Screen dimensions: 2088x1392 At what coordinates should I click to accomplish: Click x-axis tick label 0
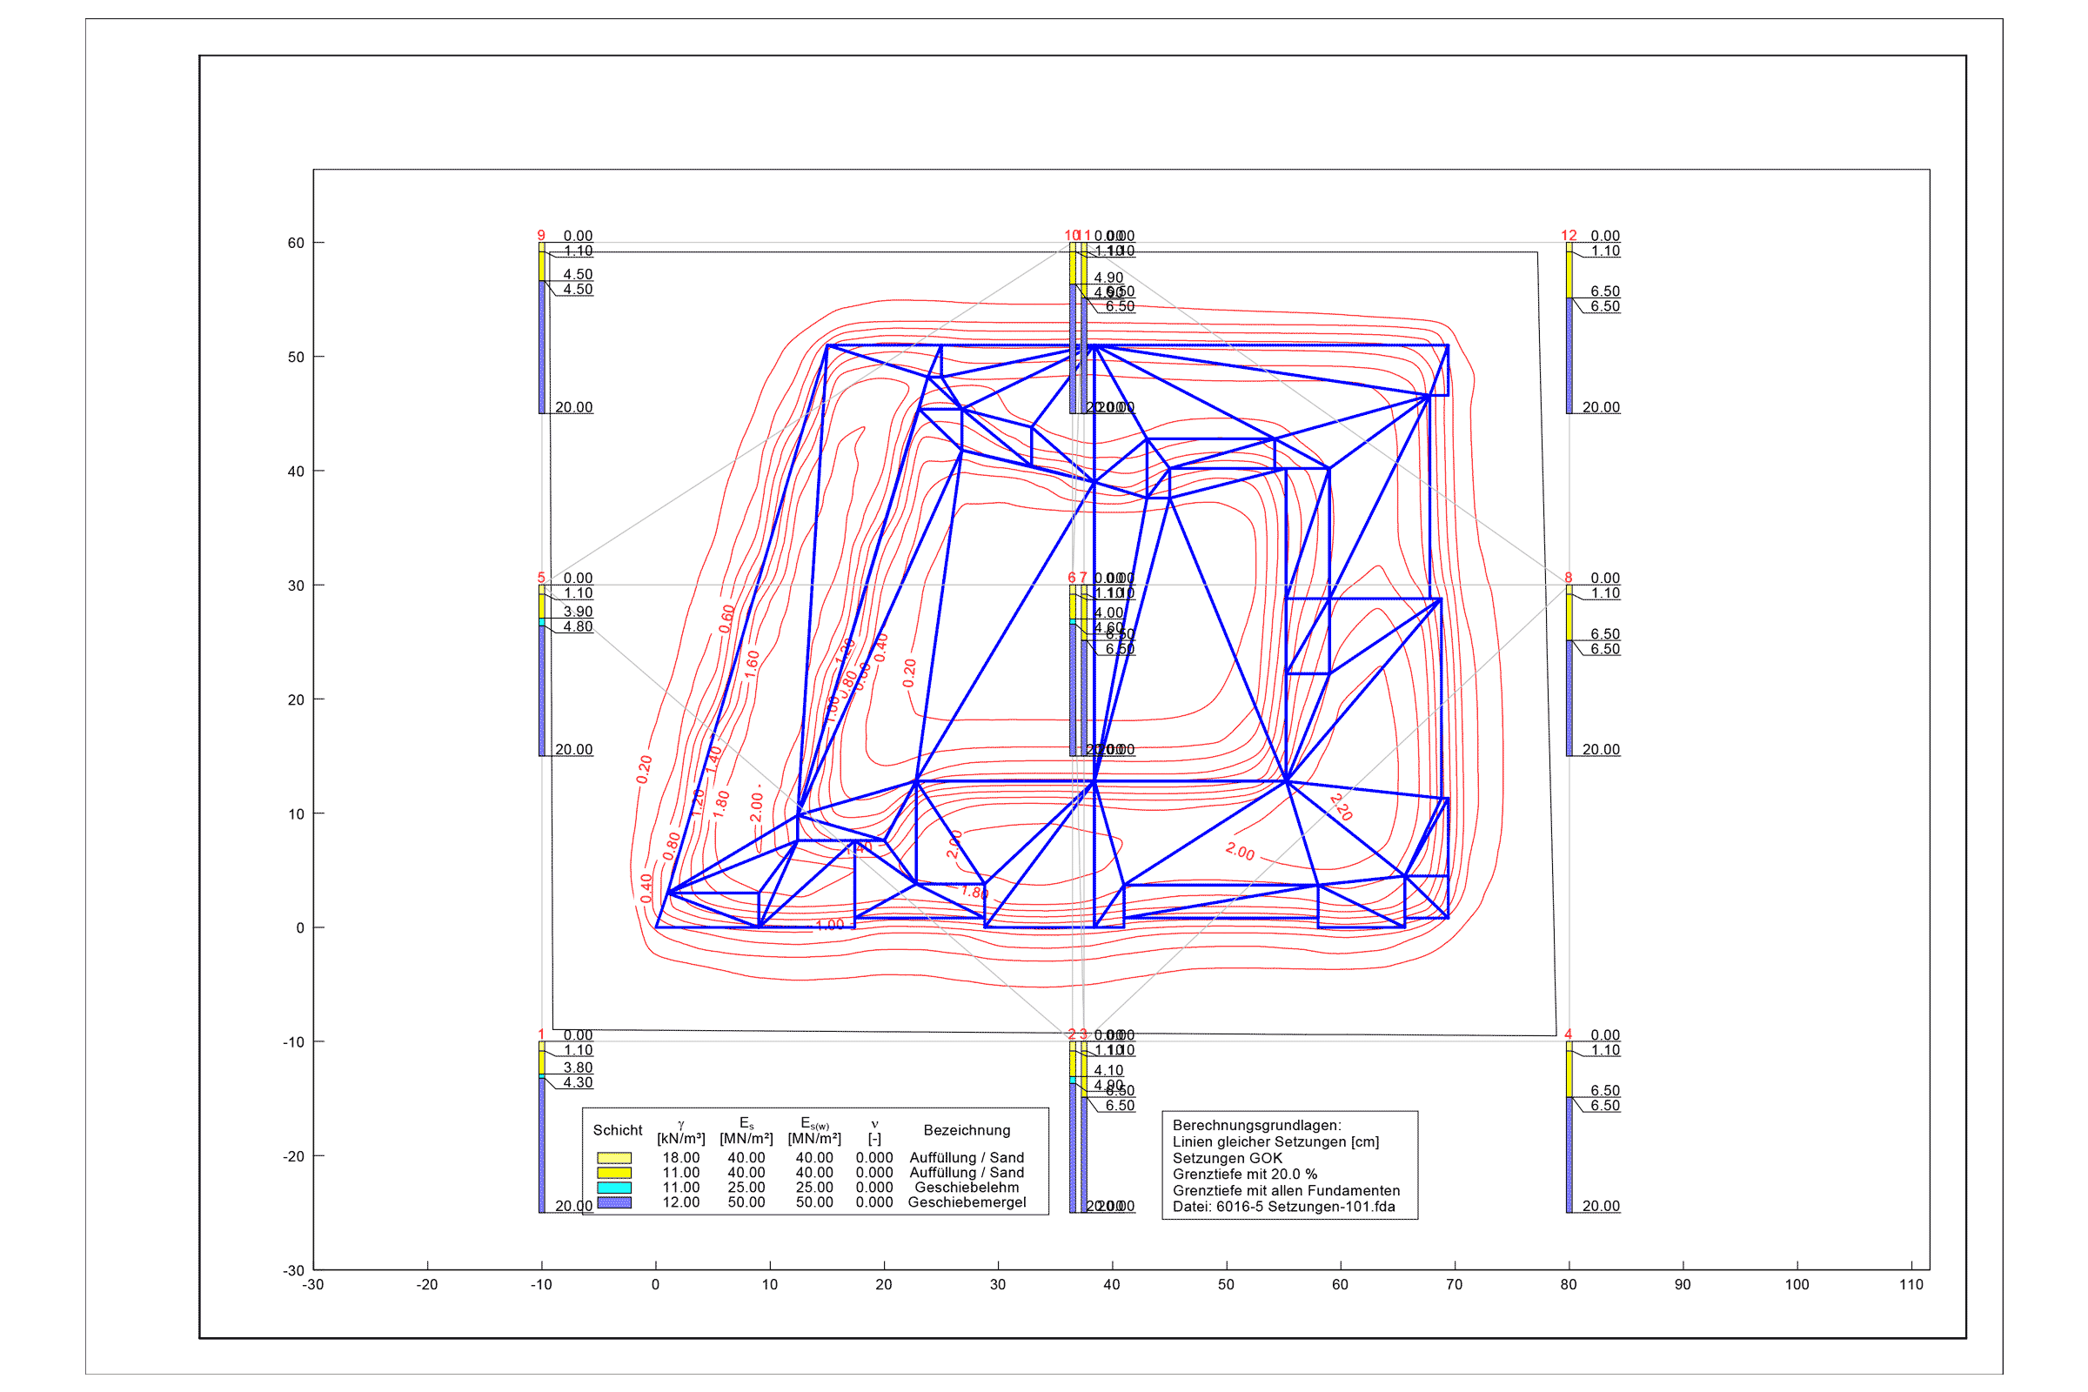[x=655, y=1285]
